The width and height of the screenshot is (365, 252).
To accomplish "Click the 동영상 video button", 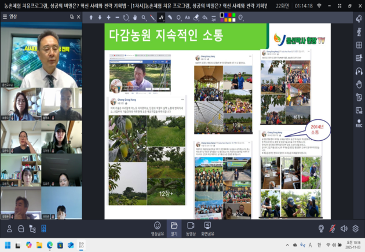I will coord(191,228).
